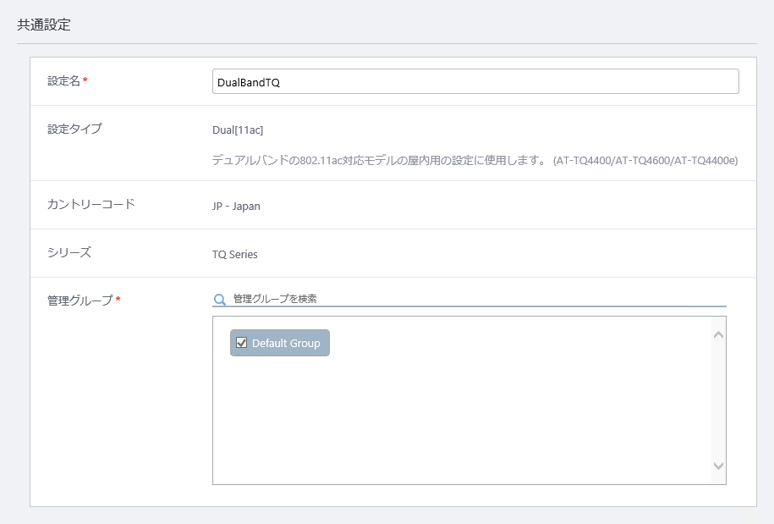Screen dimensions: 774x524
Task: Uncheck the Default Group checkbox
Action: coord(241,343)
